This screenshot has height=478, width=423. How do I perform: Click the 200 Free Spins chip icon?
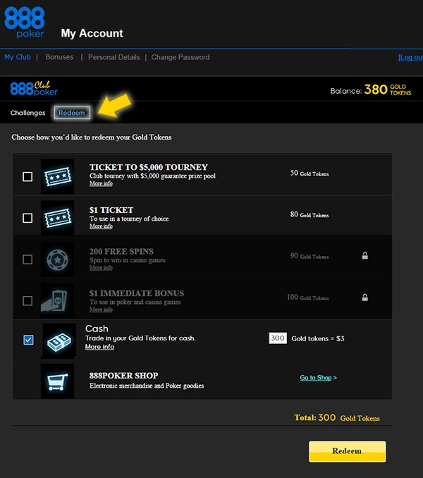[x=58, y=259]
